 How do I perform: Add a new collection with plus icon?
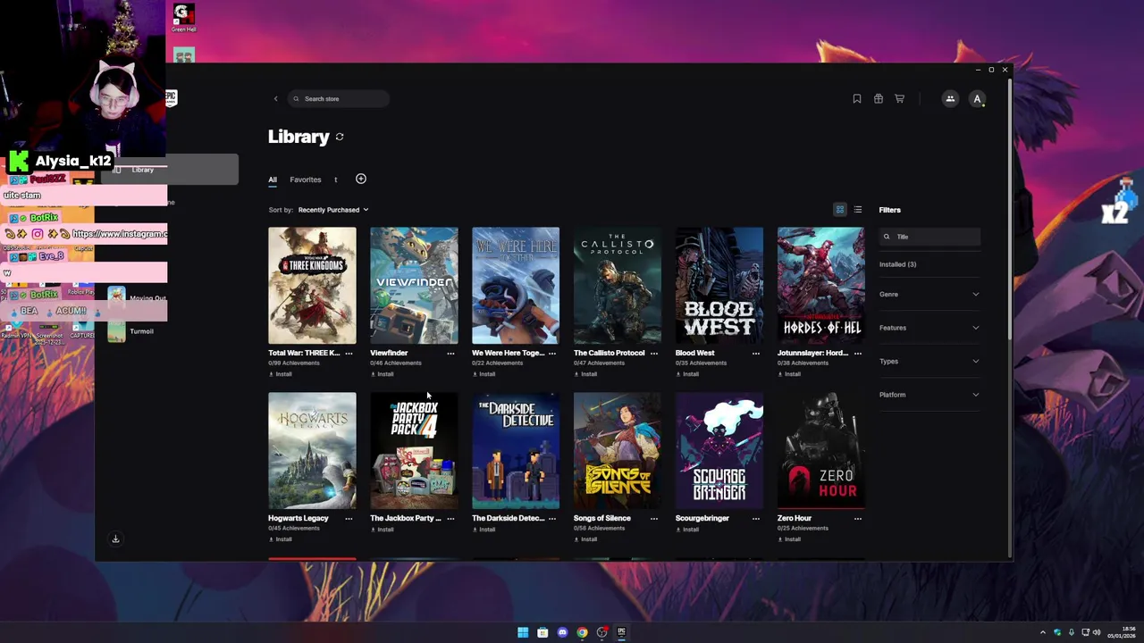click(361, 179)
